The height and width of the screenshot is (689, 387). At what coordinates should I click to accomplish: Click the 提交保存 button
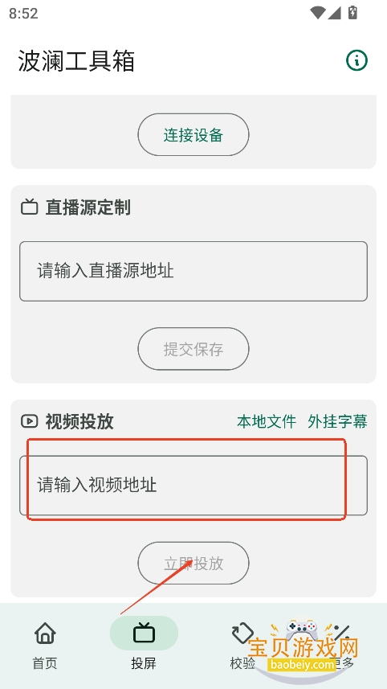[193, 349]
